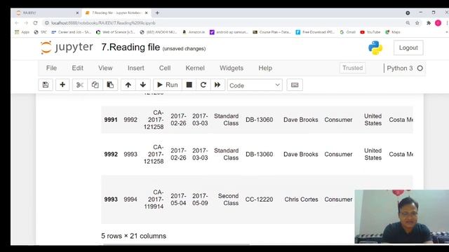Screen dimensions: 449x252
Task: Save notebook with the floppy disk icon
Action: tap(46, 85)
